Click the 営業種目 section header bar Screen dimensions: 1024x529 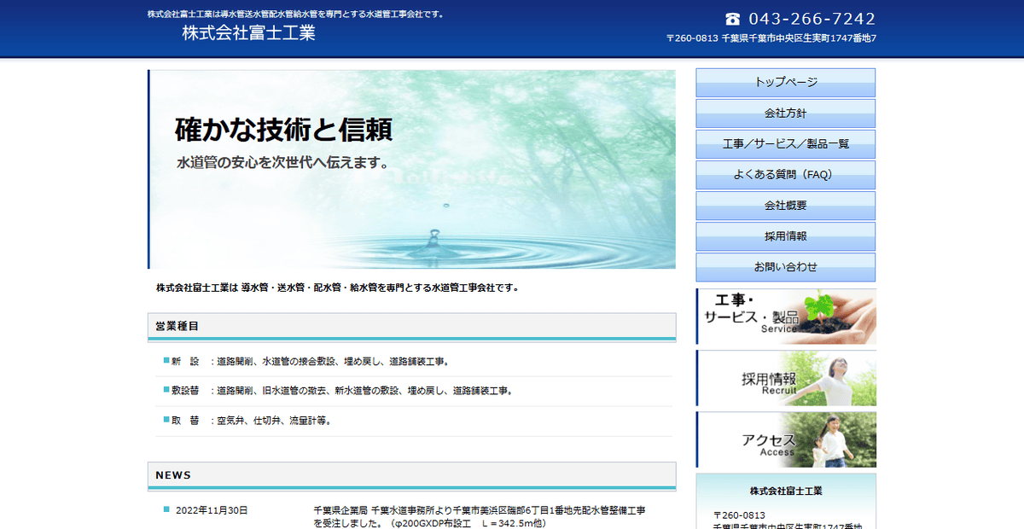[x=414, y=326]
